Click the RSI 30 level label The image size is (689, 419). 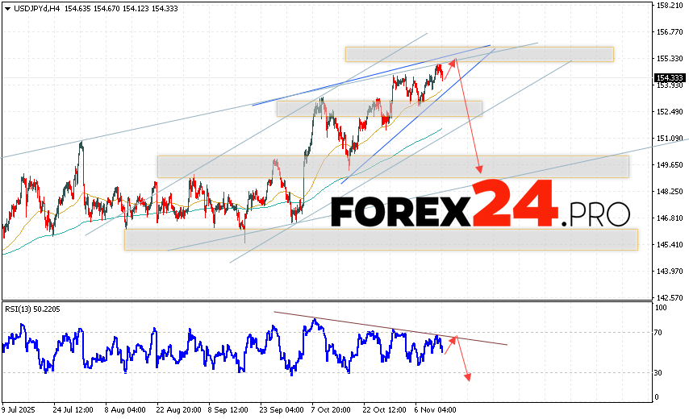pyautogui.click(x=658, y=372)
